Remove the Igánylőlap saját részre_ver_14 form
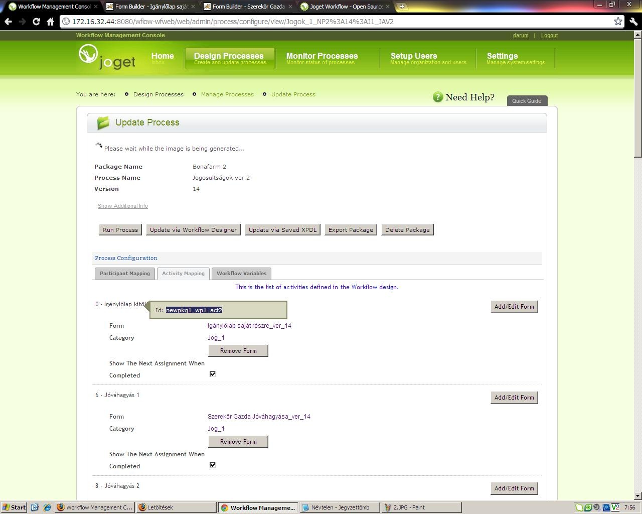The image size is (642, 514). pyautogui.click(x=238, y=350)
